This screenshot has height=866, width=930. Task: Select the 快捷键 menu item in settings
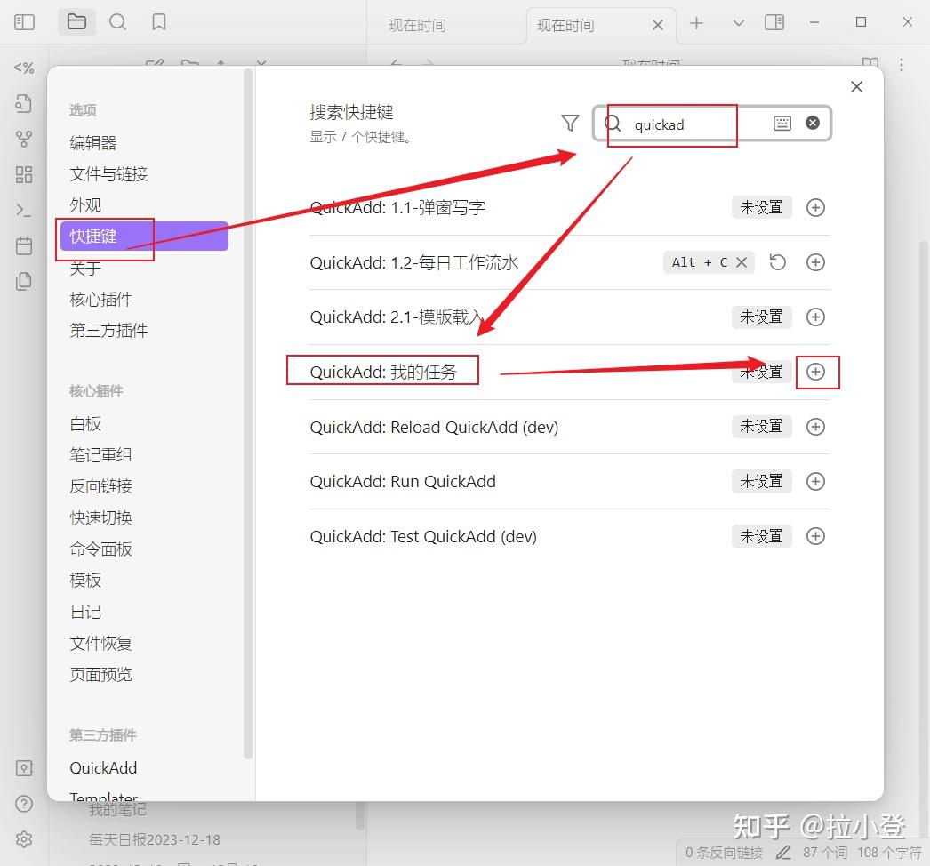pyautogui.click(x=95, y=237)
